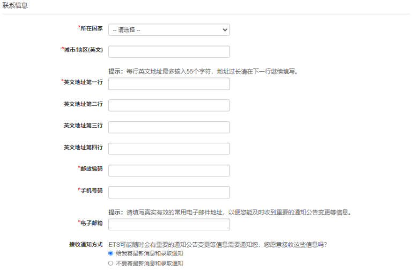Select the 给我寄最新消息和录取通知 radio button
The width and height of the screenshot is (417, 271).
tap(111, 253)
